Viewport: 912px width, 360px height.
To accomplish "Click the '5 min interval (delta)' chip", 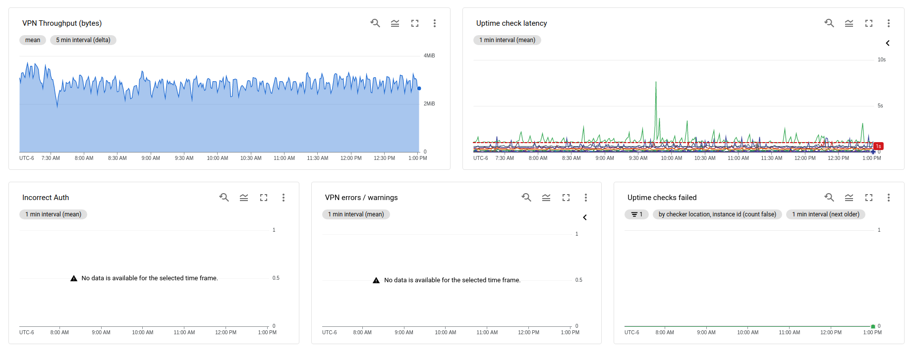I will (x=83, y=40).
